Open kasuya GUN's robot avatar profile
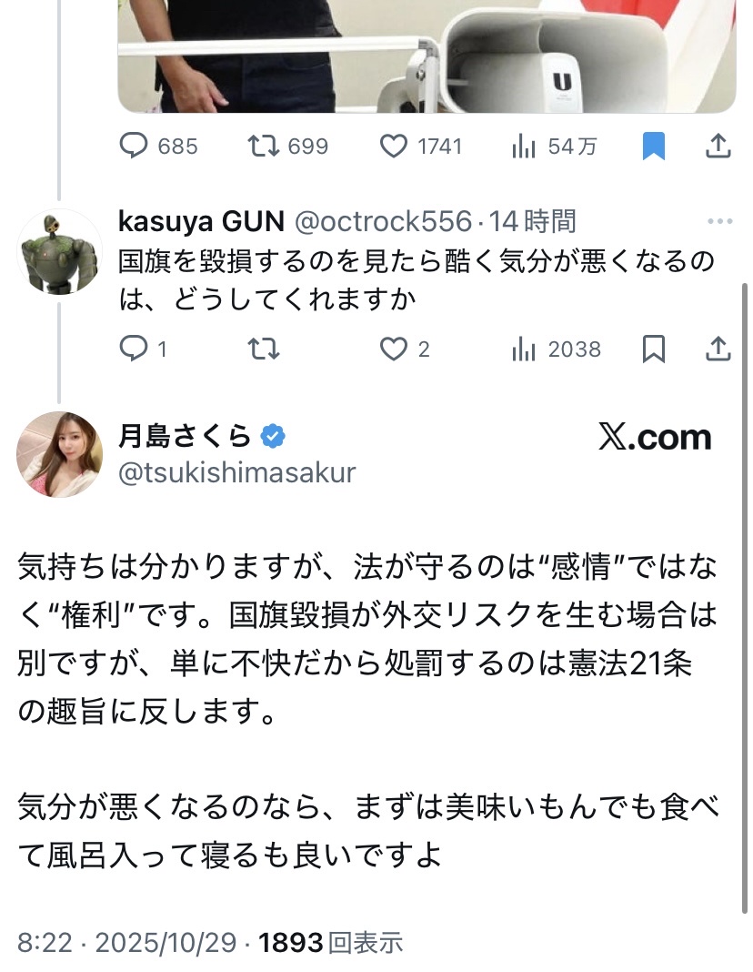This screenshot has height=972, width=753. 60,251
